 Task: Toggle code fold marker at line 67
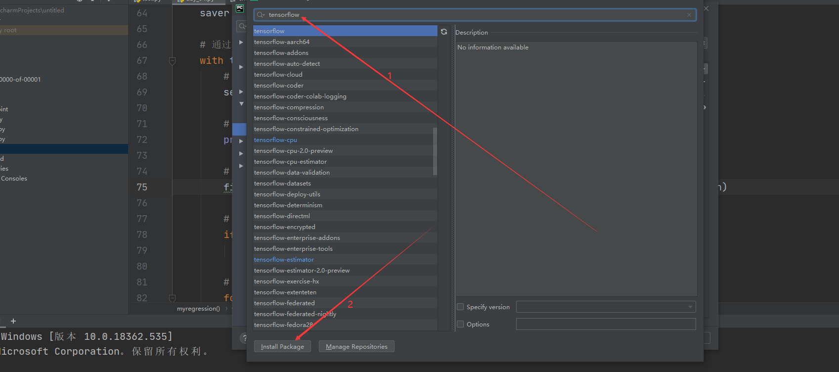172,61
